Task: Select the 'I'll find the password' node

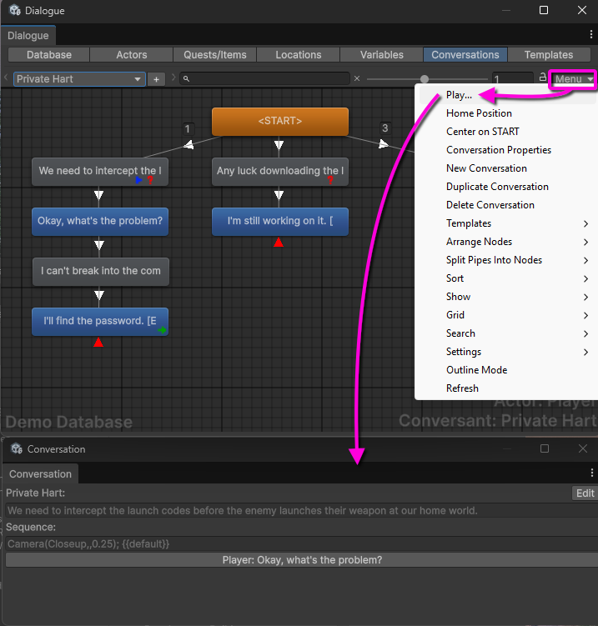Action: click(100, 322)
